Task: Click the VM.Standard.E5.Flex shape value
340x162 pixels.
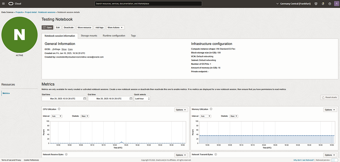Action: (226, 49)
